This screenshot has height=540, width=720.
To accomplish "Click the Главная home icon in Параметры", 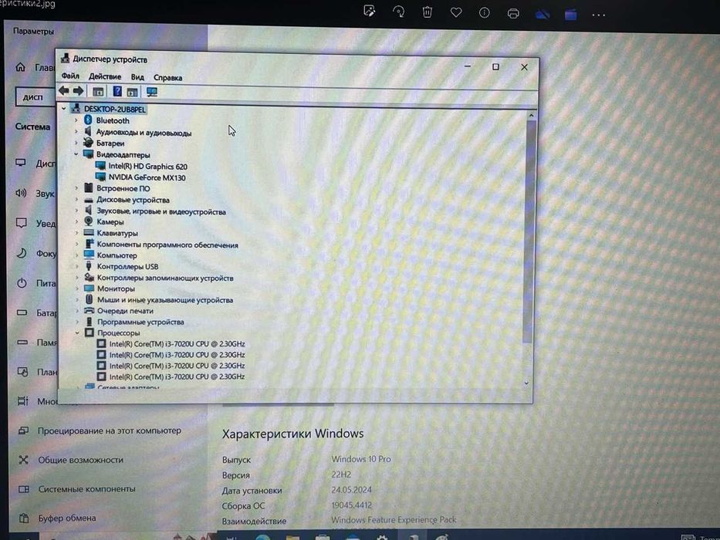I will click(x=21, y=67).
